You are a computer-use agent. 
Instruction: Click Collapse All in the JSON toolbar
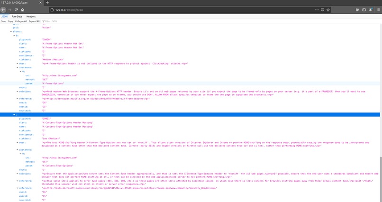(x=21, y=21)
